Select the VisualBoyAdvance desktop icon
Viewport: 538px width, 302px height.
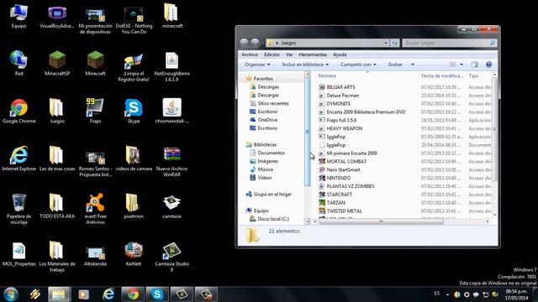tap(57, 16)
